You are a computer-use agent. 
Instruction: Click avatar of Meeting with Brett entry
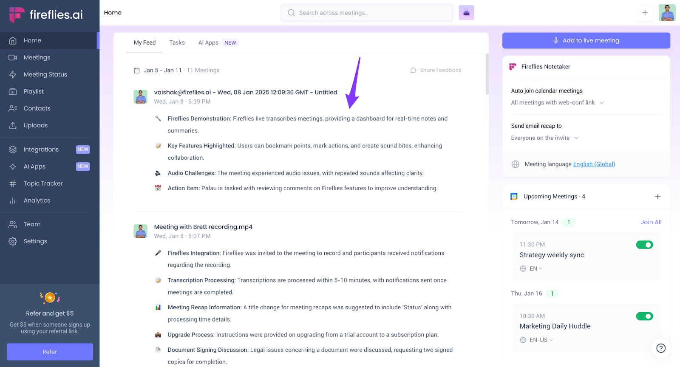(140, 231)
